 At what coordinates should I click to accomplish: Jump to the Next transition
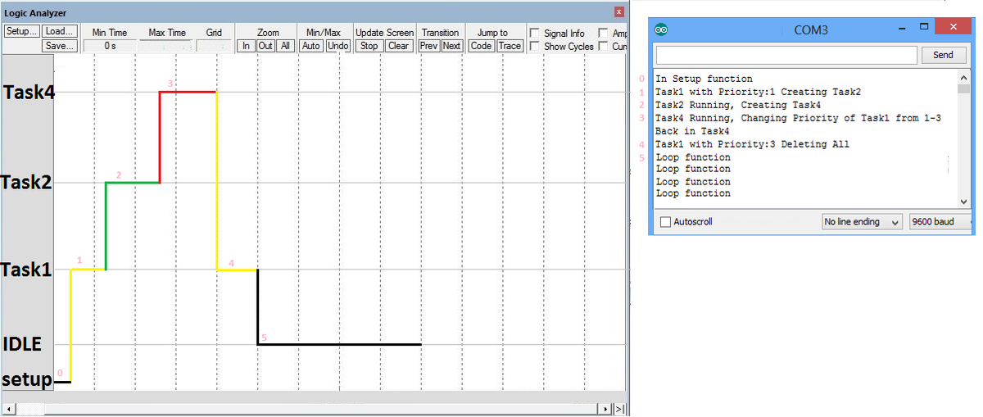[x=452, y=46]
